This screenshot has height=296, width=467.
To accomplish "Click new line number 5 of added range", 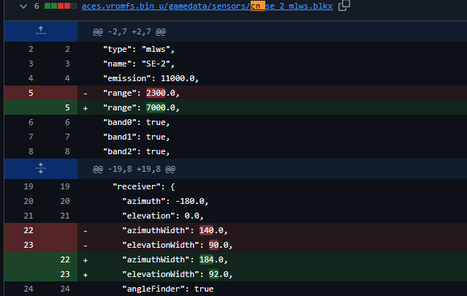I will pos(67,107).
